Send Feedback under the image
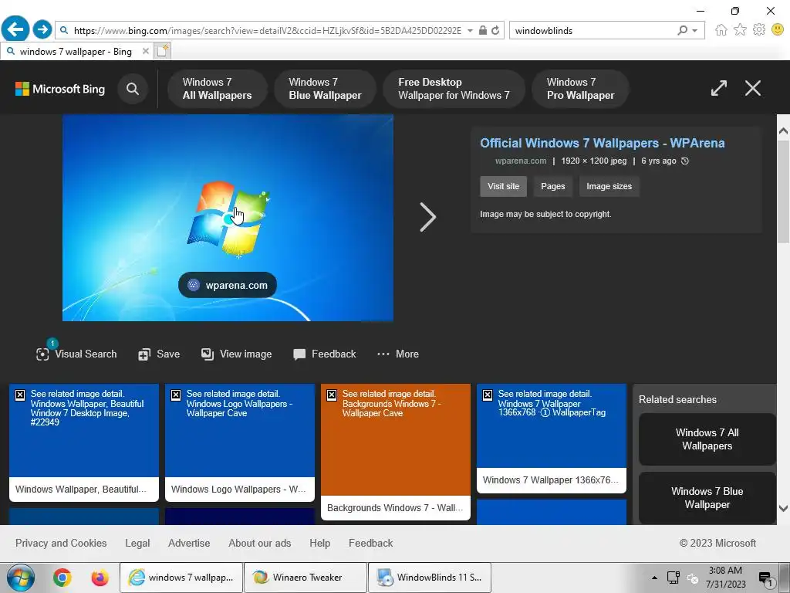 [x=325, y=354]
